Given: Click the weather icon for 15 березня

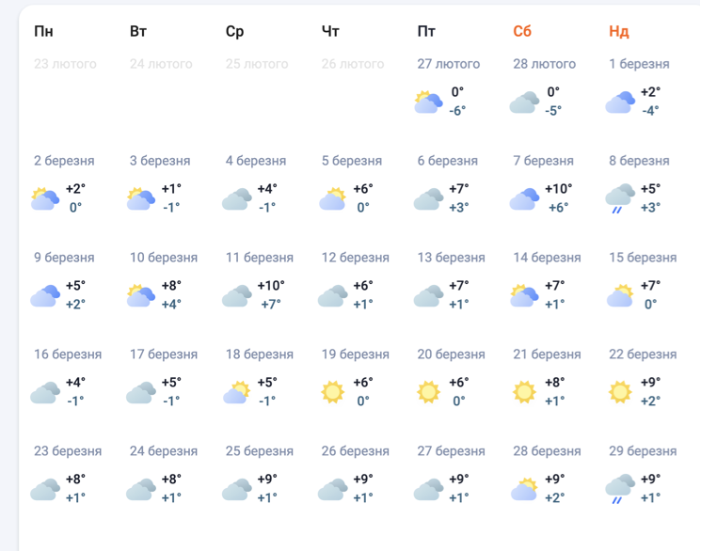Looking at the screenshot, I should 620,295.
